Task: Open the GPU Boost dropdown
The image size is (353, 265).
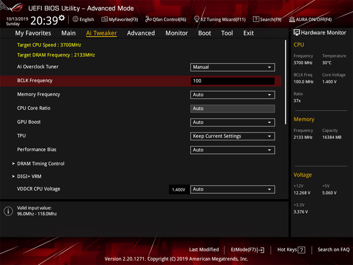Action: (232, 122)
